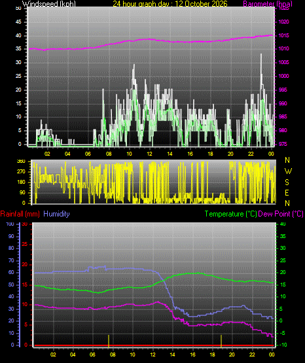The image size is (305, 363).
Task: Select the "Temperature (°C)" legend label
Action: click(x=230, y=214)
